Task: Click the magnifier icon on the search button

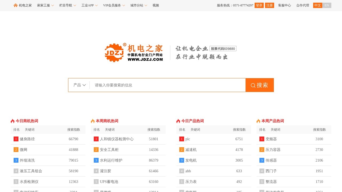Action: tap(253, 85)
